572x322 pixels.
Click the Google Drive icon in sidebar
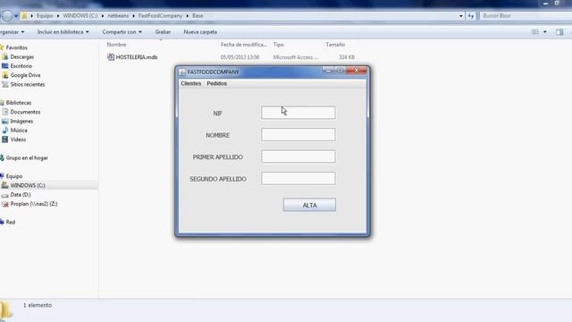point(4,75)
